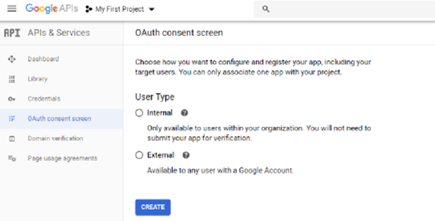
Task: Click 'Available to any user with a Google Account'
Action: [x=220, y=171]
